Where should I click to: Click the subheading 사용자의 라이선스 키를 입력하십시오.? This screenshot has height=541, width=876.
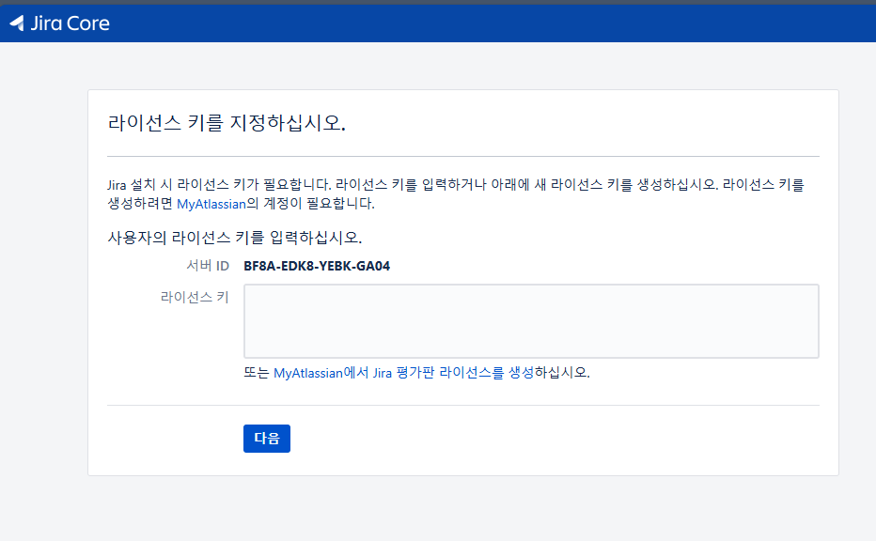click(x=235, y=238)
